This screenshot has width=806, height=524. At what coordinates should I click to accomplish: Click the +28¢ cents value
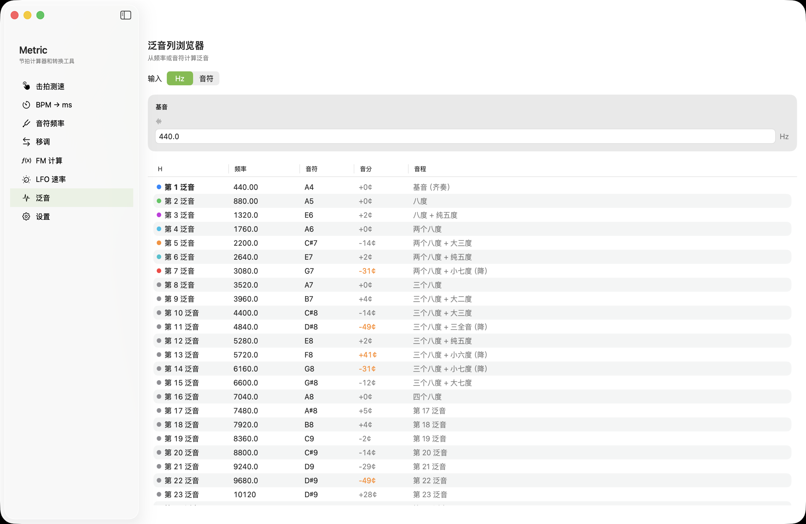(x=367, y=494)
